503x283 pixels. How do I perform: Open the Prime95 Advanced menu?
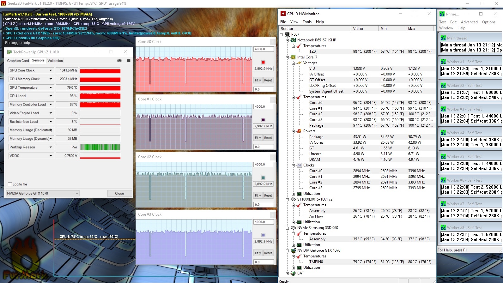(x=469, y=22)
